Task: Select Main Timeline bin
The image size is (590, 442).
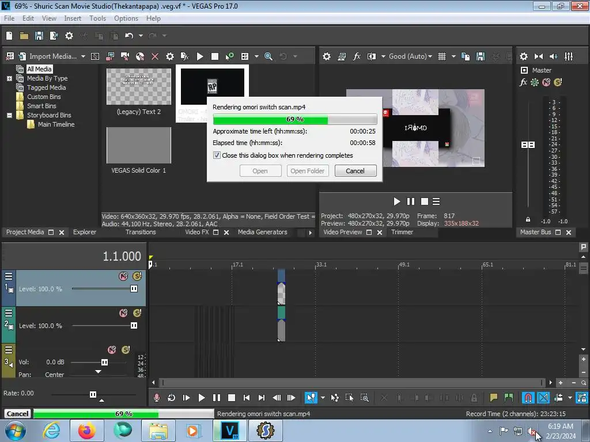Action: click(56, 124)
